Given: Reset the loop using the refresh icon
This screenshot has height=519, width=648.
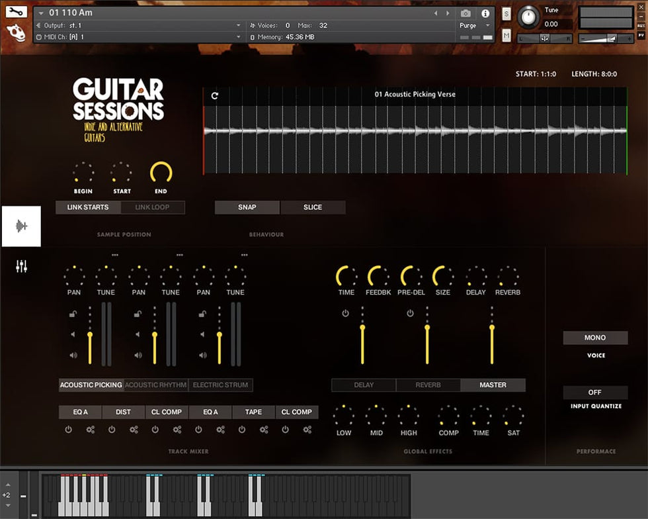Looking at the screenshot, I should pyautogui.click(x=215, y=95).
